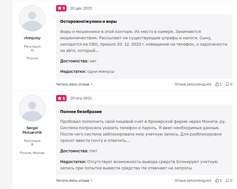Click star rating badge dated 20 дек 2023
The height and width of the screenshot is (189, 237).
tap(61, 8)
